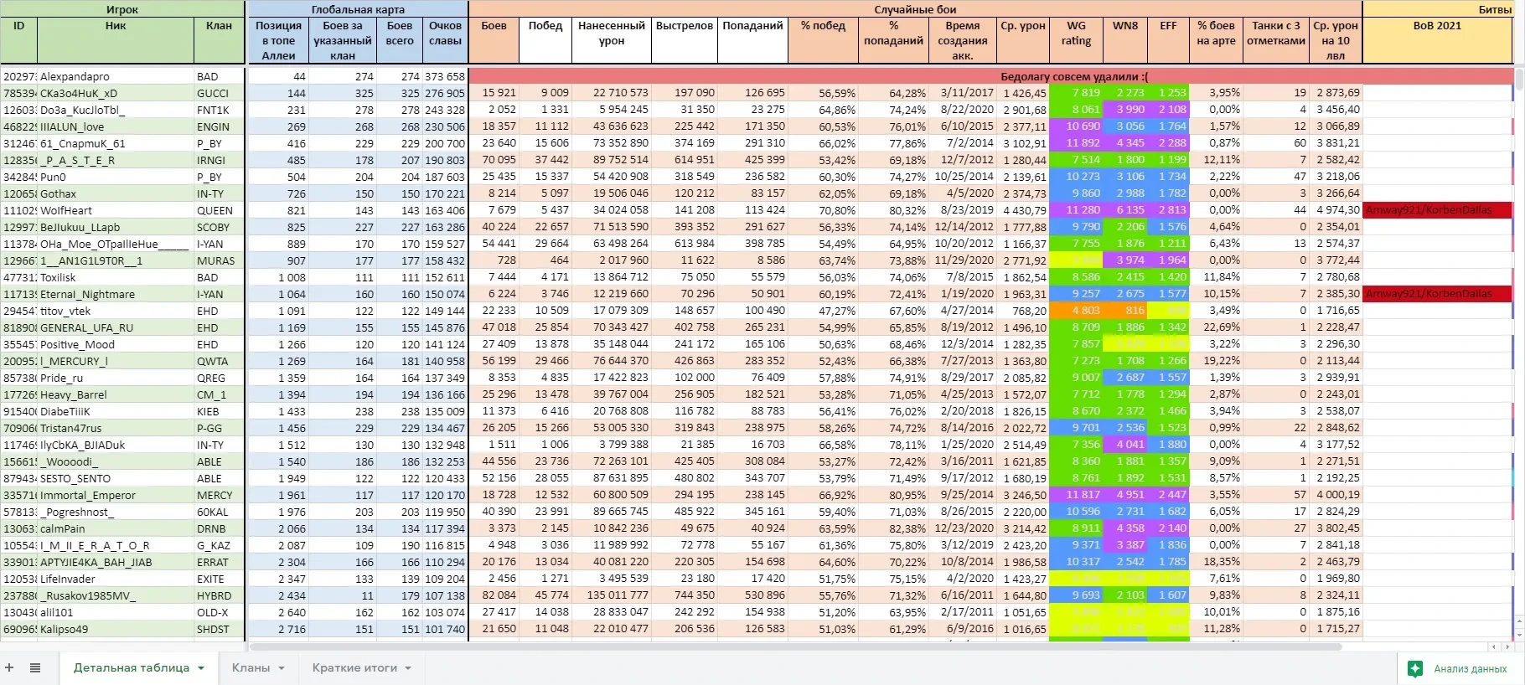The height and width of the screenshot is (685, 1525).
Task: Add a new sheet with plus icon
Action: (9, 667)
